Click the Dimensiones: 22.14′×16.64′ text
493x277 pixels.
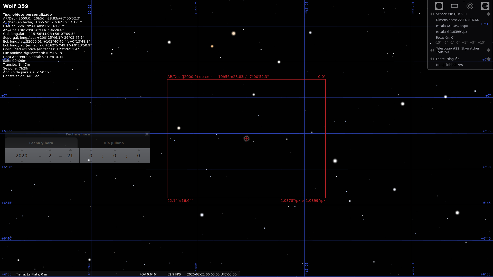(x=458, y=20)
